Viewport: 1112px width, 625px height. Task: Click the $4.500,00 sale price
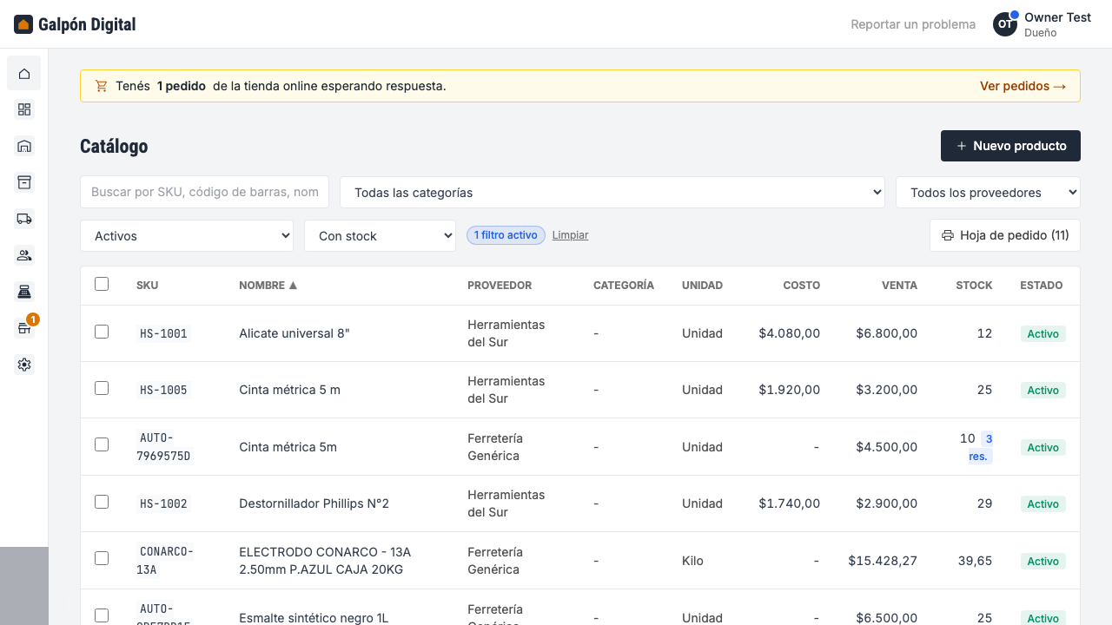click(886, 447)
